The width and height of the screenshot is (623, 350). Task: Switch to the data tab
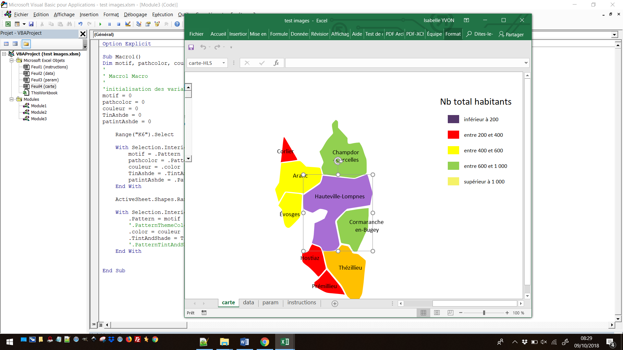point(248,303)
